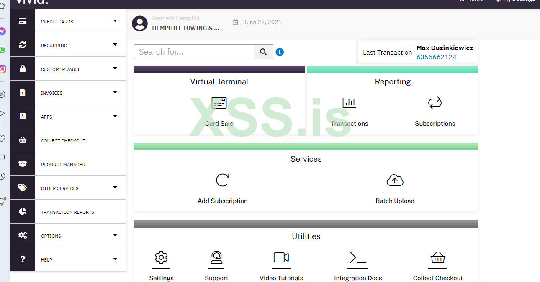Select Transaction Reports in the sidebar menu
Viewport: 540px width, 282px height.
[x=67, y=212]
